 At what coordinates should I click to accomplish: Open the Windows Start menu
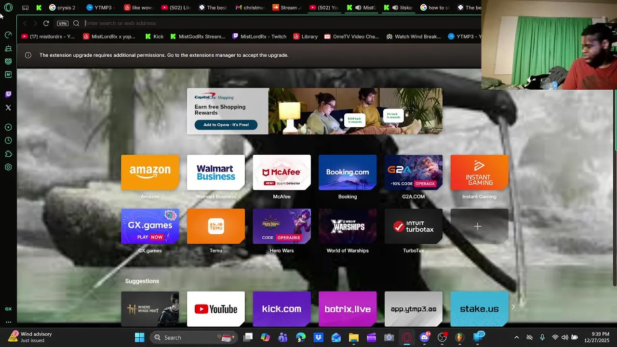pyautogui.click(x=139, y=337)
